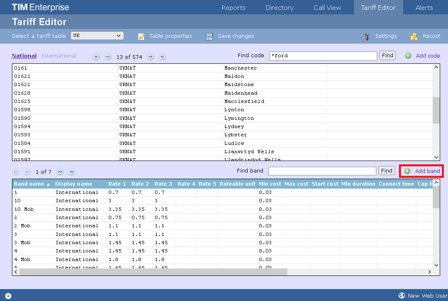
Task: Click the Find band input field
Action: pyautogui.click(x=322, y=171)
